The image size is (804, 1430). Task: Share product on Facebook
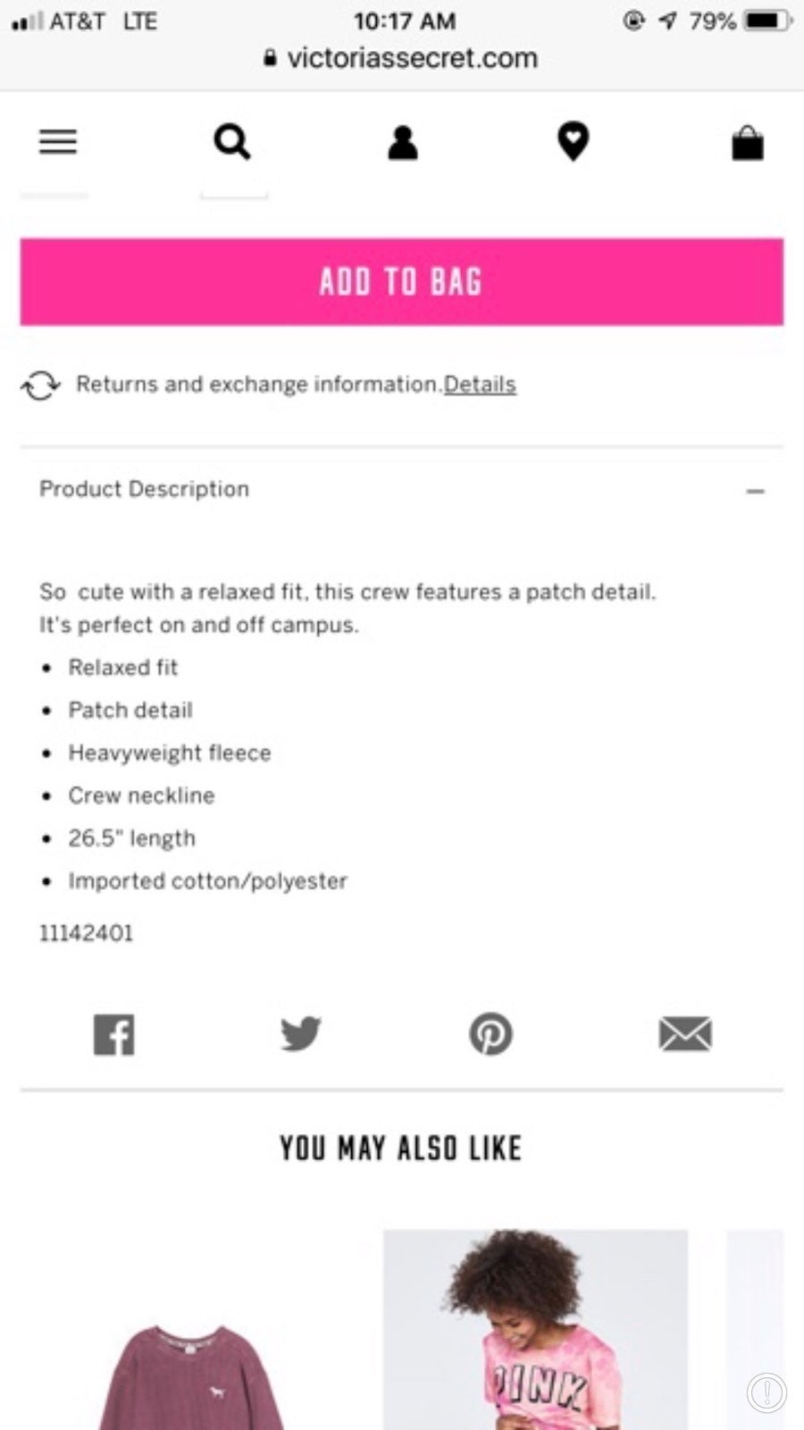pyautogui.click(x=114, y=1034)
